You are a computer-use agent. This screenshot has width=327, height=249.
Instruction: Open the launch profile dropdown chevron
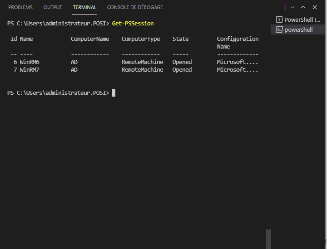pos(292,7)
